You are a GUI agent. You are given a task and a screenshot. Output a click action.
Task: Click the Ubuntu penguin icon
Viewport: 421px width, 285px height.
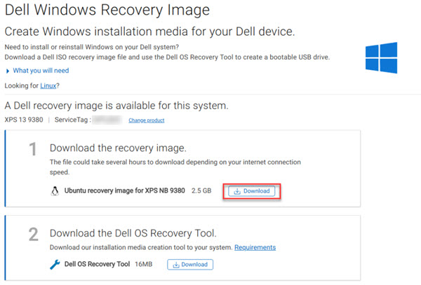click(x=54, y=190)
